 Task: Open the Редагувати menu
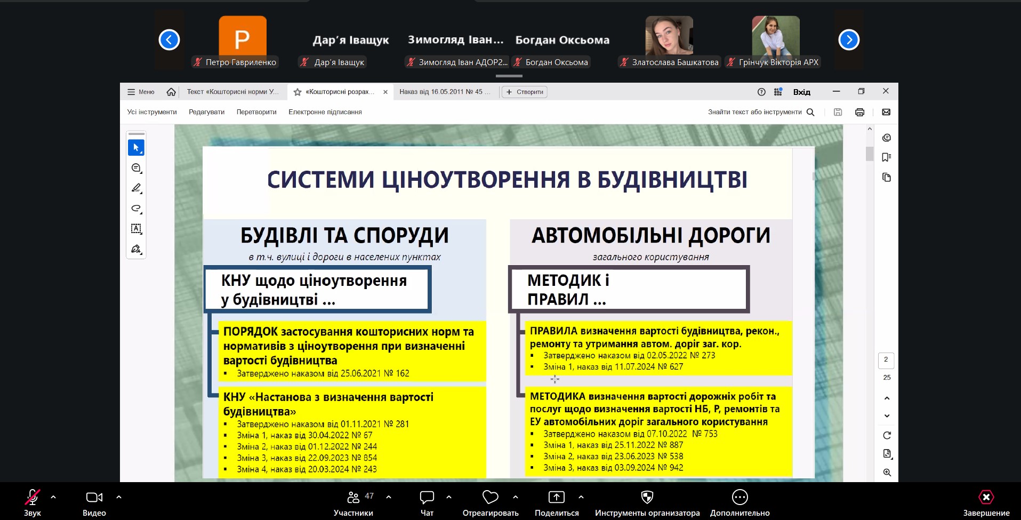206,112
